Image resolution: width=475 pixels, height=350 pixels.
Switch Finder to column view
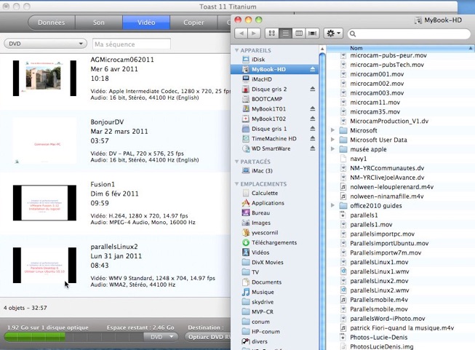(x=299, y=33)
